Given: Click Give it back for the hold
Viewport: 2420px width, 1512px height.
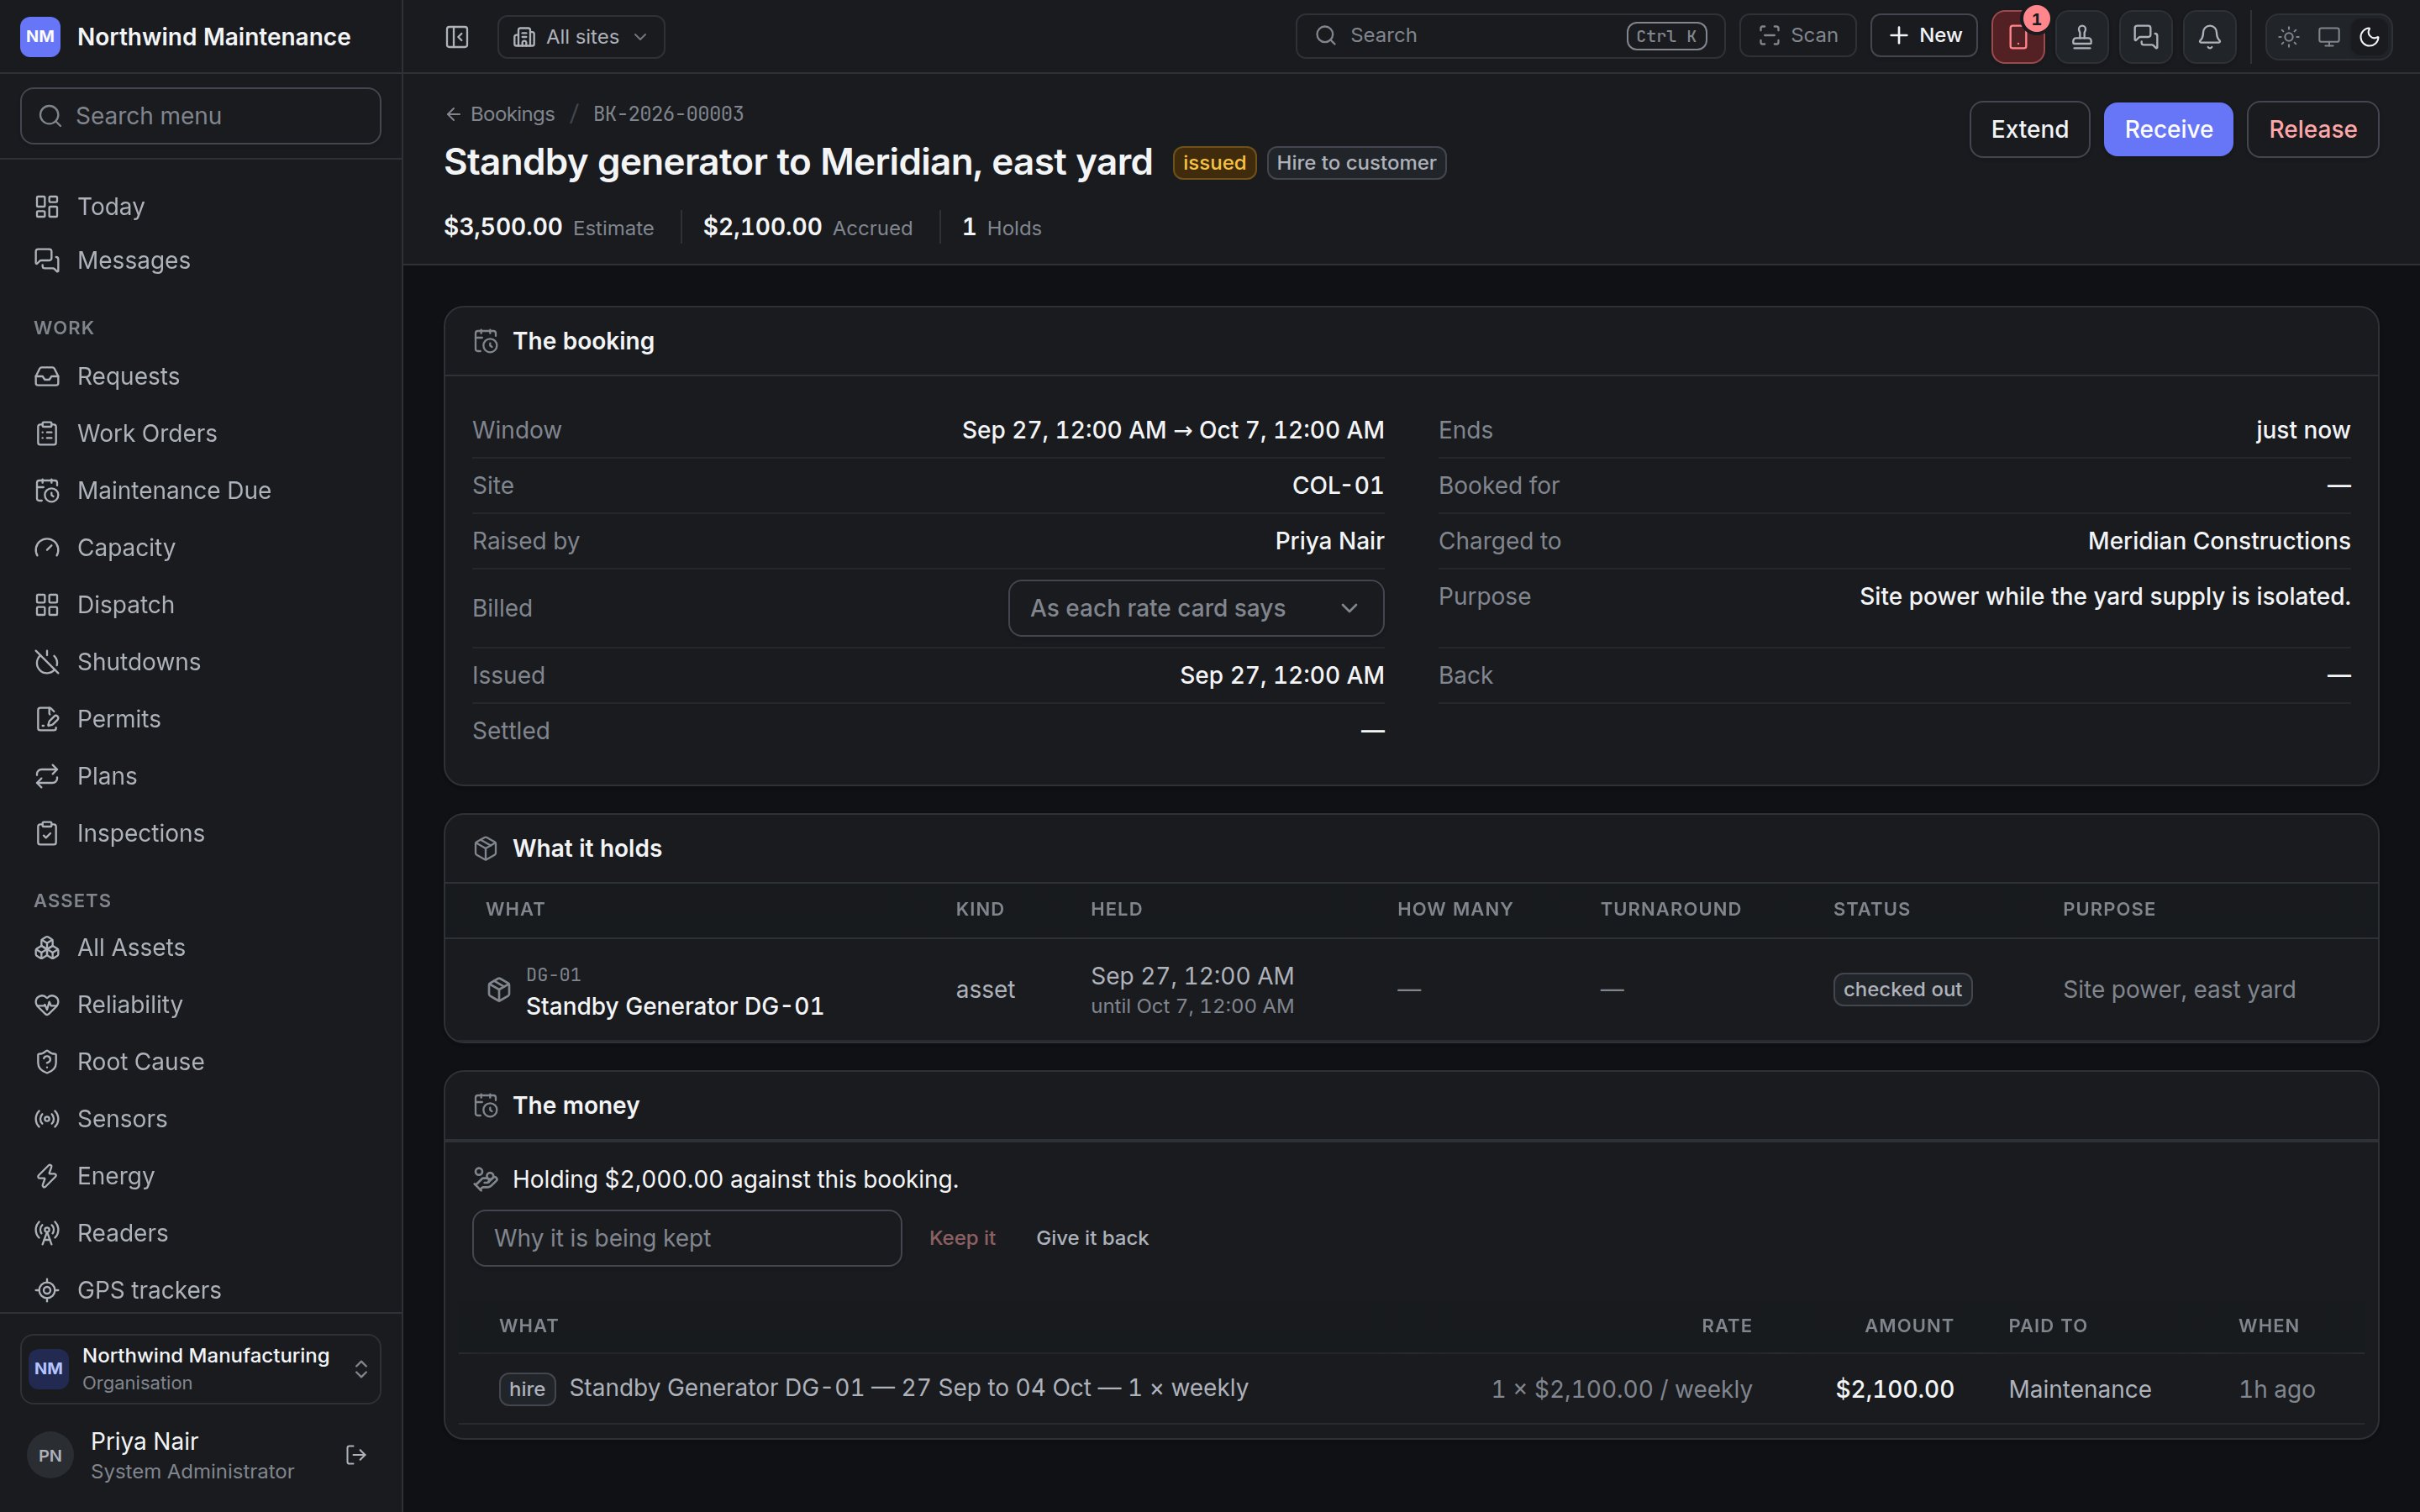Looking at the screenshot, I should click(x=1092, y=1238).
